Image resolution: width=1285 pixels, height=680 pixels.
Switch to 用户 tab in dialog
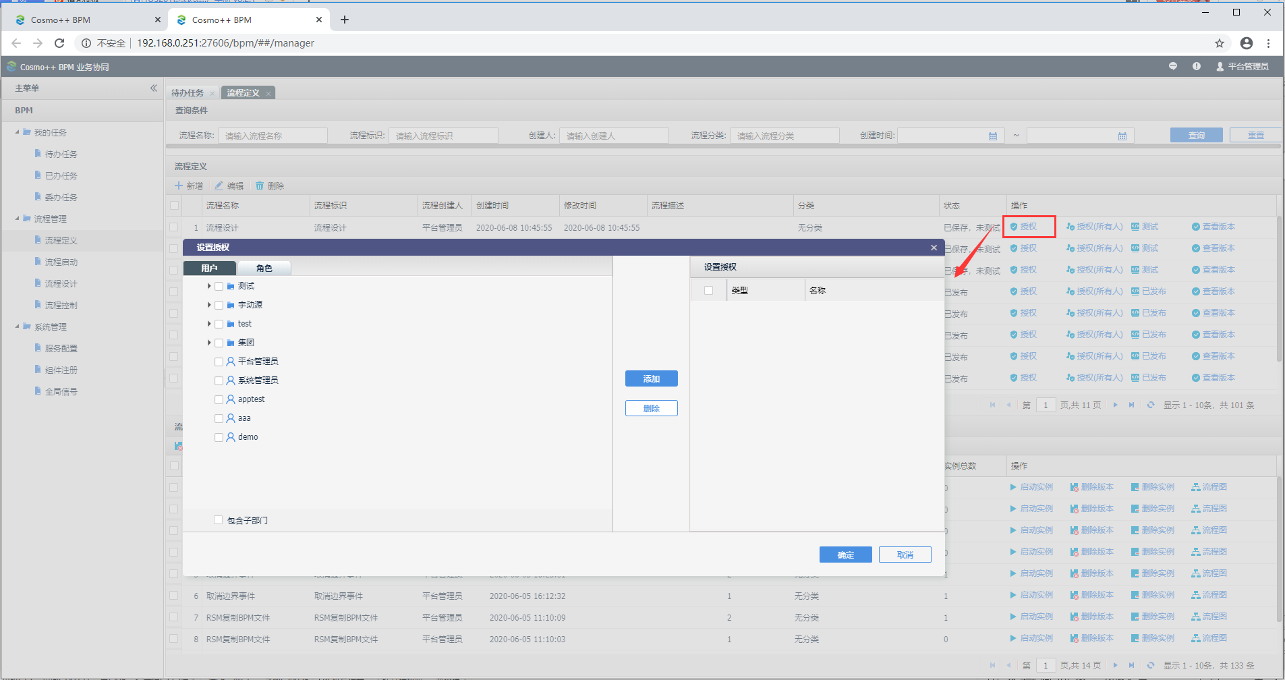(x=210, y=268)
